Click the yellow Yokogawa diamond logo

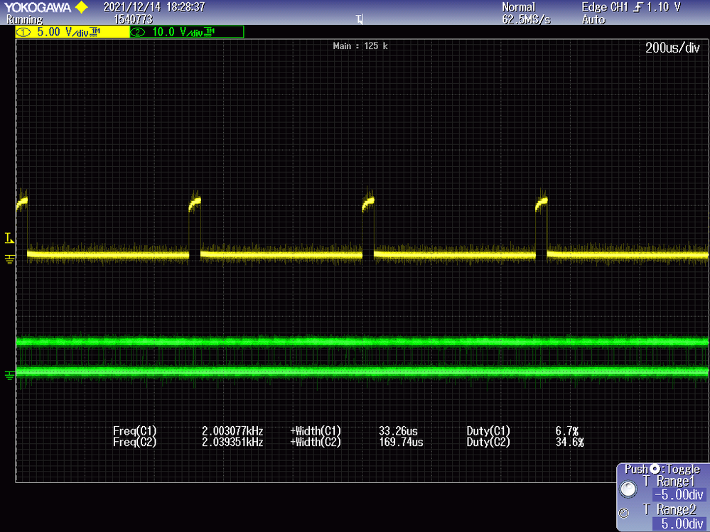click(82, 7)
